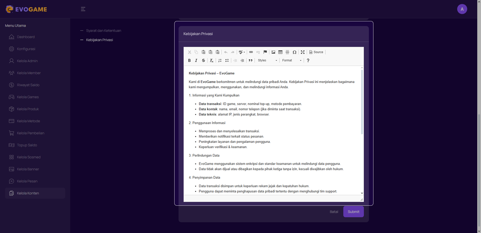The width and height of the screenshot is (481, 233).
Task: Go to Kelola Banner
Action: point(35,169)
